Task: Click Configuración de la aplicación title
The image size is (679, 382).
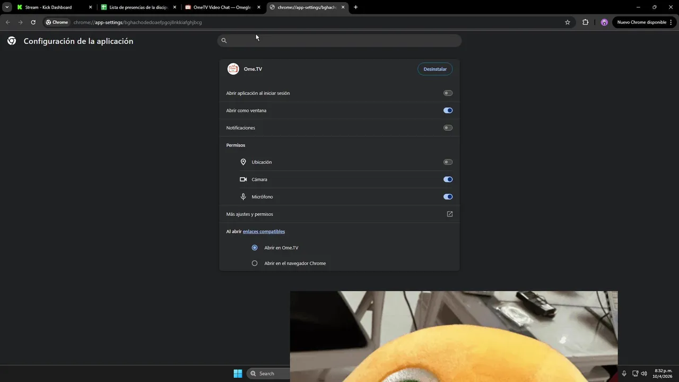Action: click(79, 41)
